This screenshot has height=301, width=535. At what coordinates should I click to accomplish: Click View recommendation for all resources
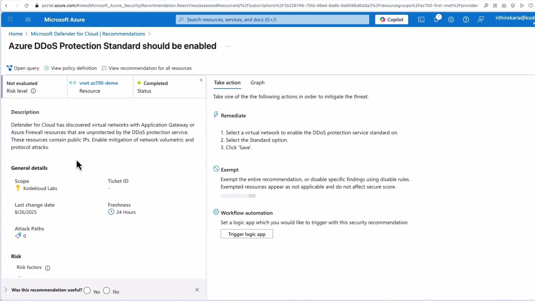point(147,68)
